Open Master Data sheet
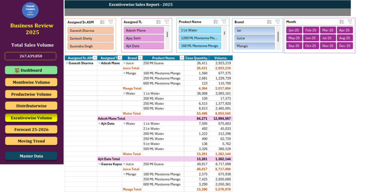 click(x=31, y=156)
